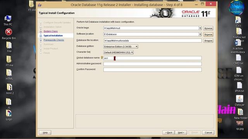Screen dimensions: 248x139
Task: Click the Oracle base path field
Action: click(151, 28)
